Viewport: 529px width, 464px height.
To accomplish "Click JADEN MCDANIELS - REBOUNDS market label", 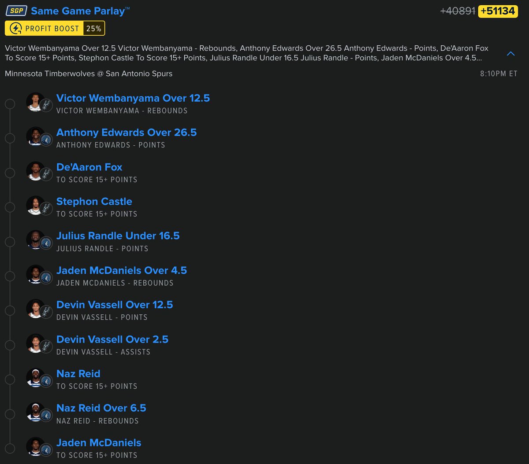I will tap(115, 283).
